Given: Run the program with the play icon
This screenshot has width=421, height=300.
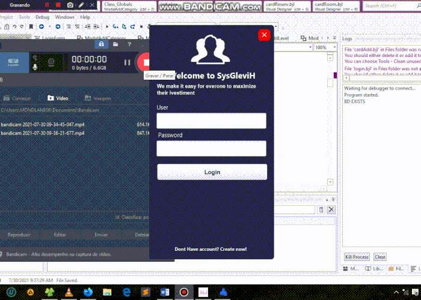Looking at the screenshot, I should [x=107, y=26].
